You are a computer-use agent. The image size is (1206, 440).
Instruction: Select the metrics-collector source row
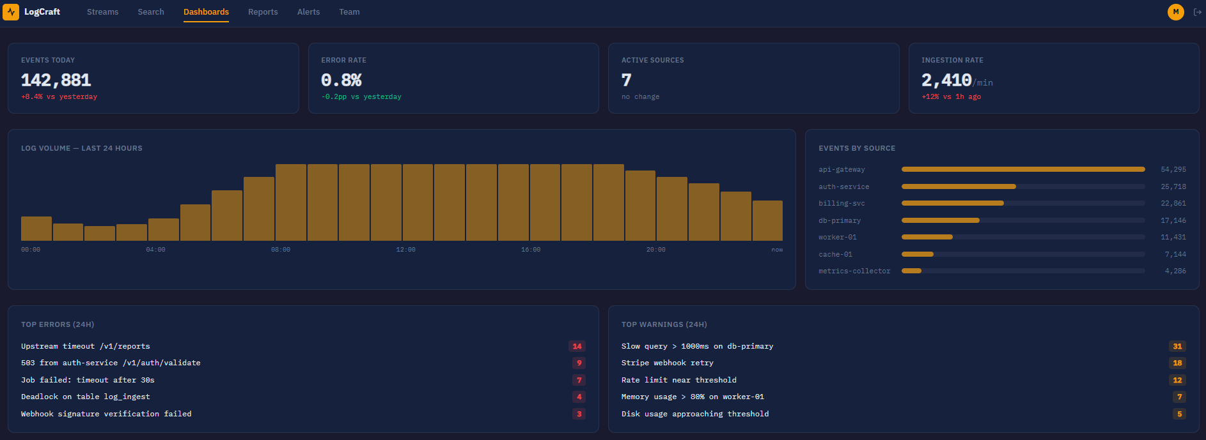point(1002,271)
